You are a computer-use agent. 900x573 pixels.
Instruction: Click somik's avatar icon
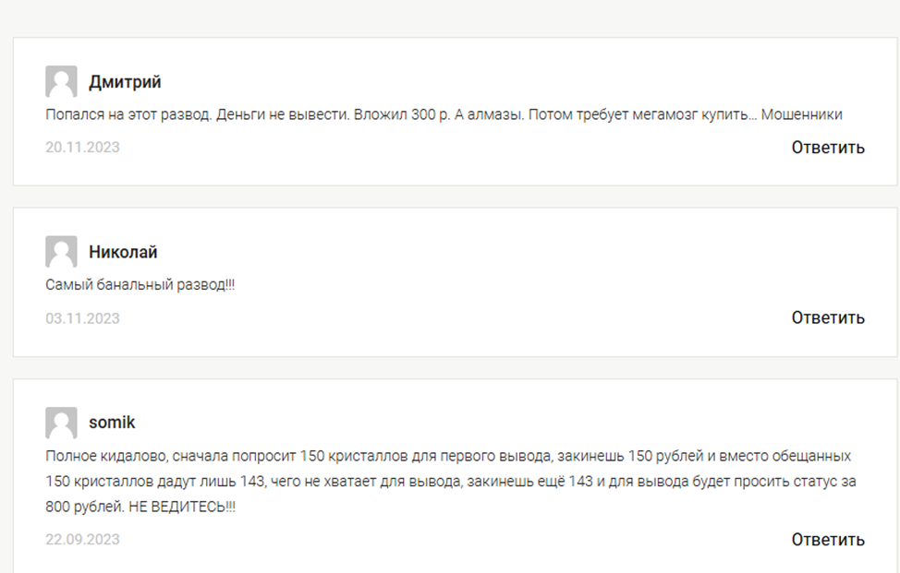point(61,423)
